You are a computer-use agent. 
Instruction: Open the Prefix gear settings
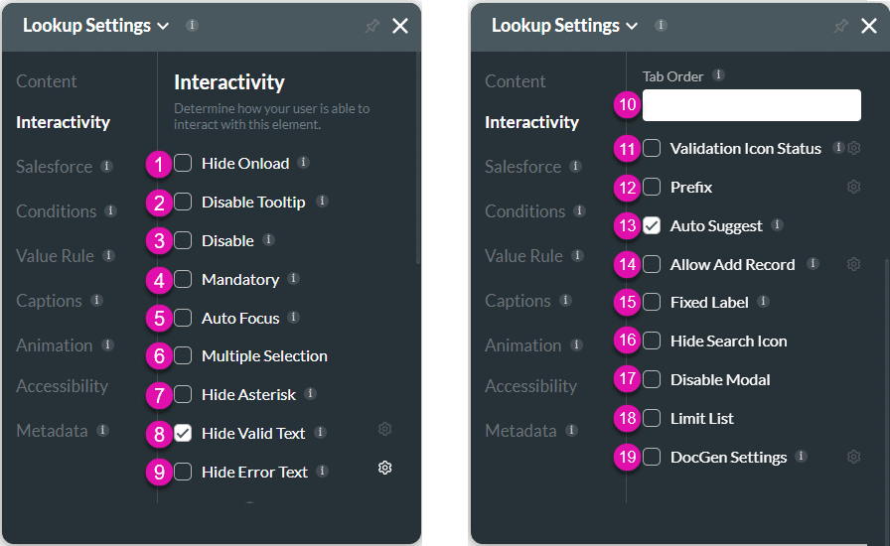point(853,187)
